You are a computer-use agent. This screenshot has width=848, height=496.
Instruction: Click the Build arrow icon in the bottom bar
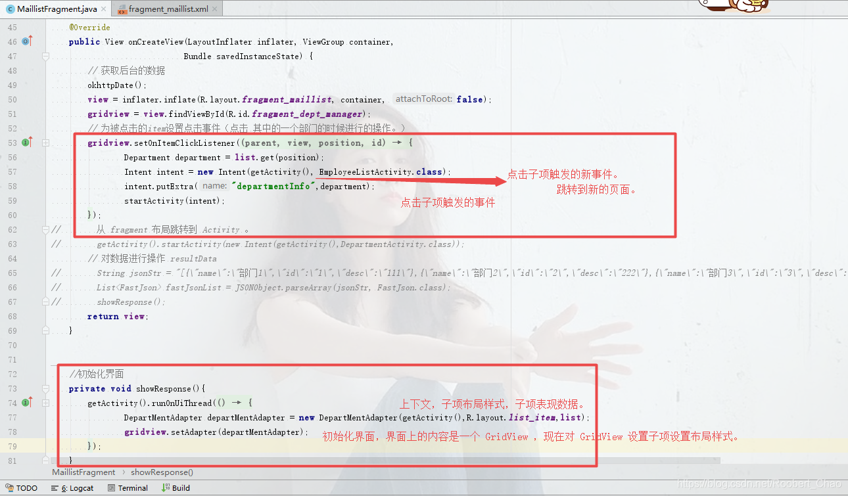click(x=164, y=488)
